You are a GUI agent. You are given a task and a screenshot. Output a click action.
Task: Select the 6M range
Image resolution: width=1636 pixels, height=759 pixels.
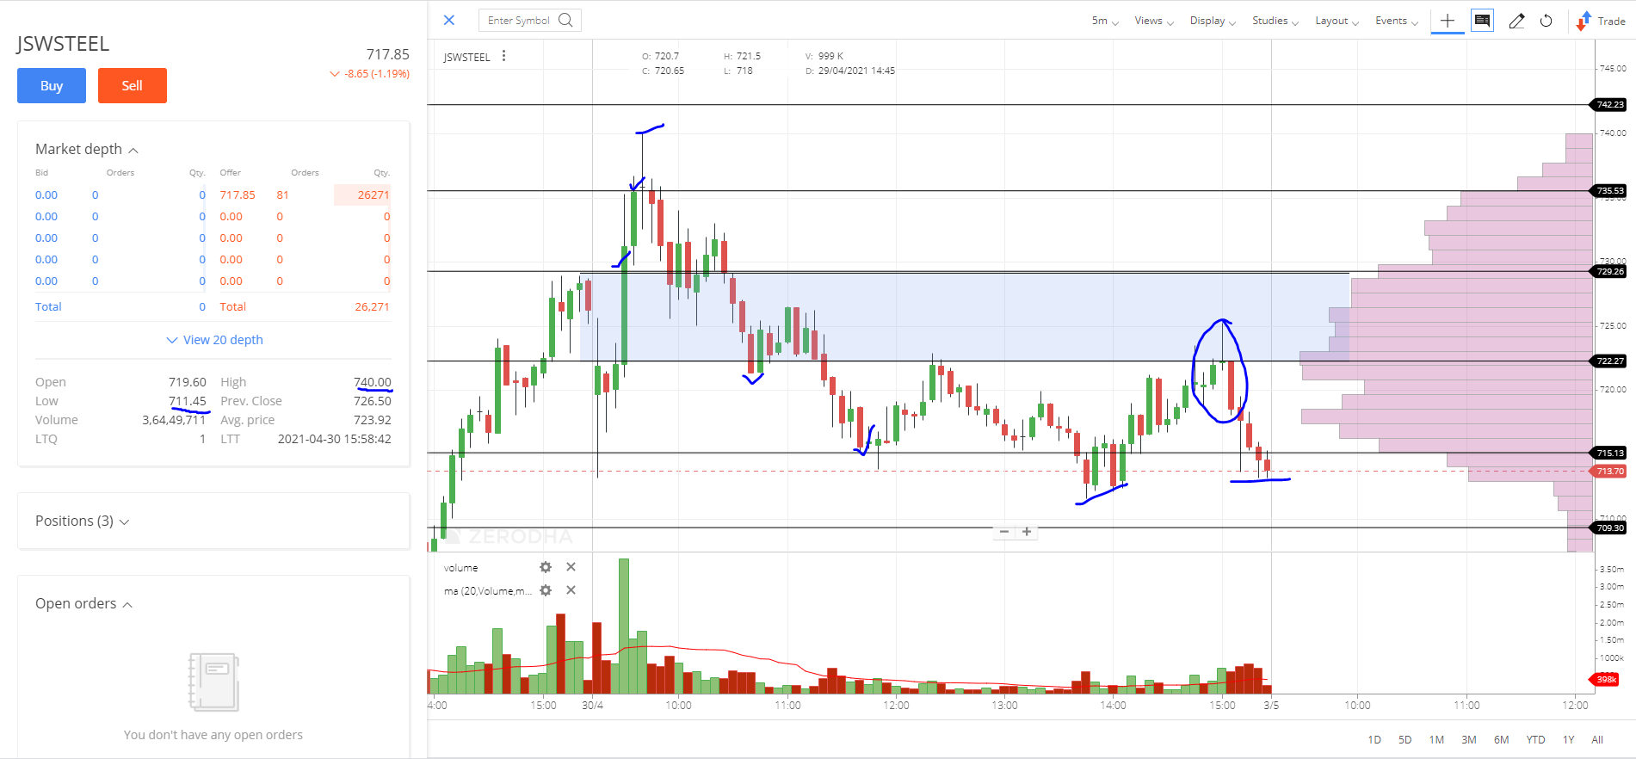[x=1502, y=740]
